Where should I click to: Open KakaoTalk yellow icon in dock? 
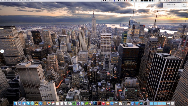pos(37,103)
